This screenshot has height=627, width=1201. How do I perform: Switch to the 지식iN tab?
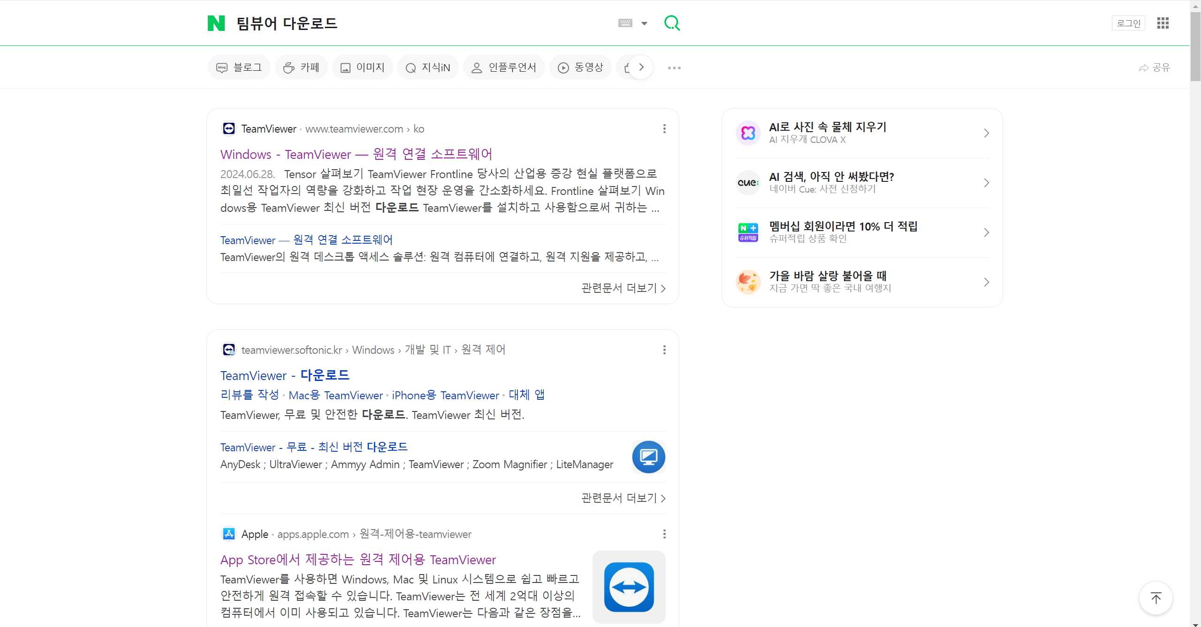[428, 67]
